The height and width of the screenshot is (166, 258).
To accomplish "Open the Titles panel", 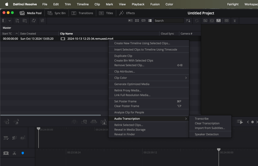I will 106,13.
